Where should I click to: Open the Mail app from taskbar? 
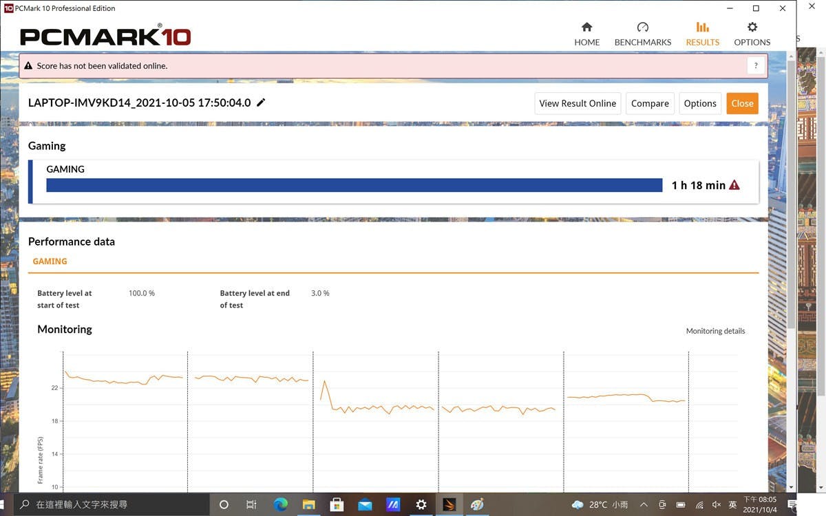365,504
